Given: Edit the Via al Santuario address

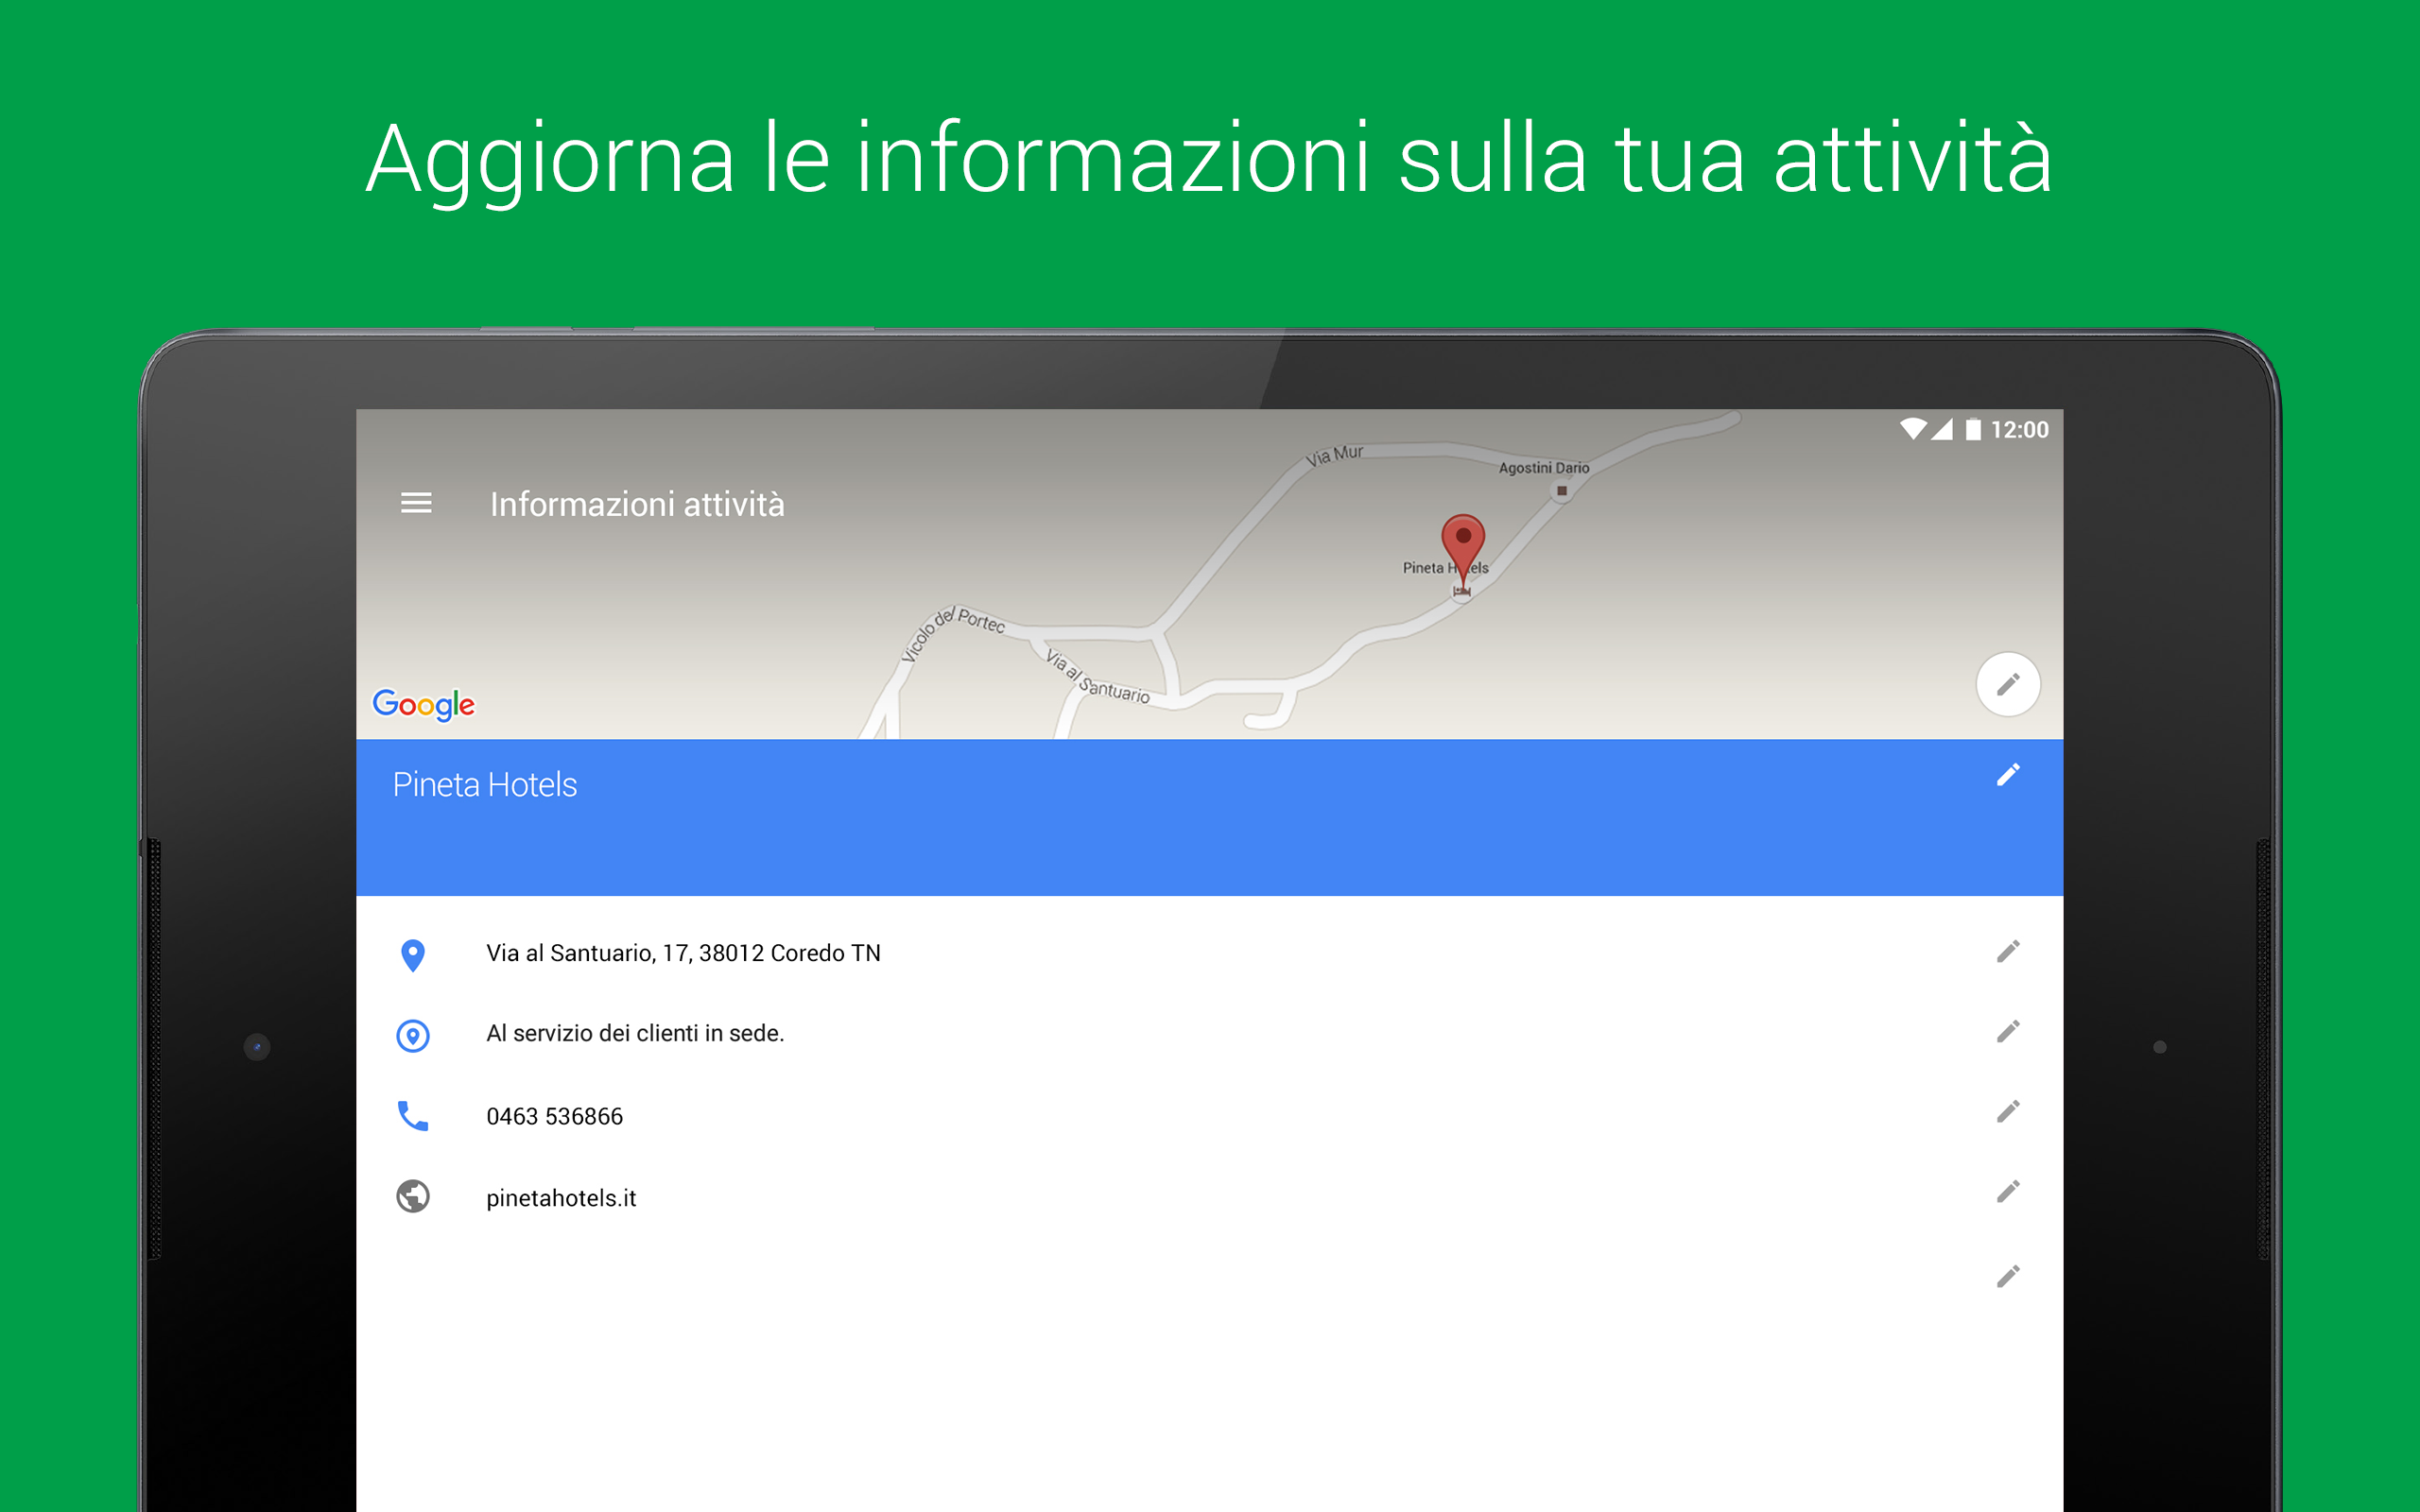Looking at the screenshot, I should point(2008,951).
